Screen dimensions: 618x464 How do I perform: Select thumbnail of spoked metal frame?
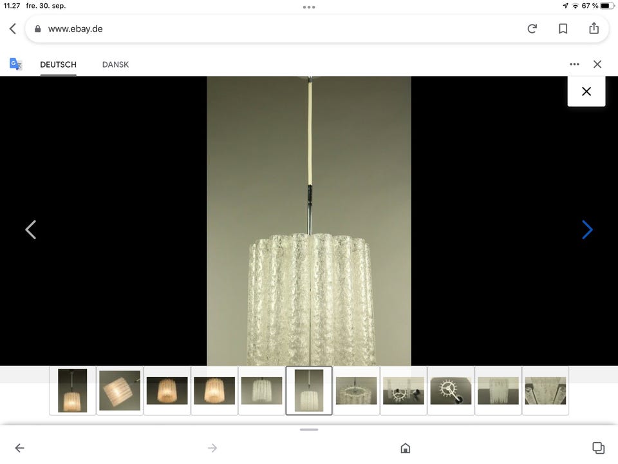pyautogui.click(x=451, y=391)
